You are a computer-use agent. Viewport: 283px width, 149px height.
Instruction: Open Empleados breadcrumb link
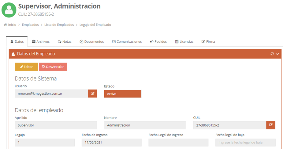(30, 25)
